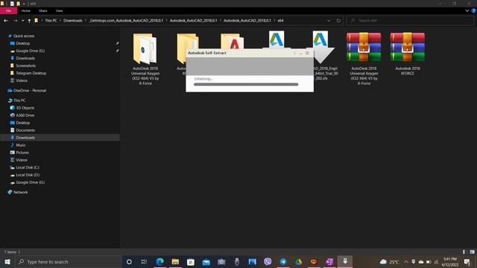Open pinned Desktop under Quick access
Image resolution: width=477 pixels, height=268 pixels.
coord(23,43)
